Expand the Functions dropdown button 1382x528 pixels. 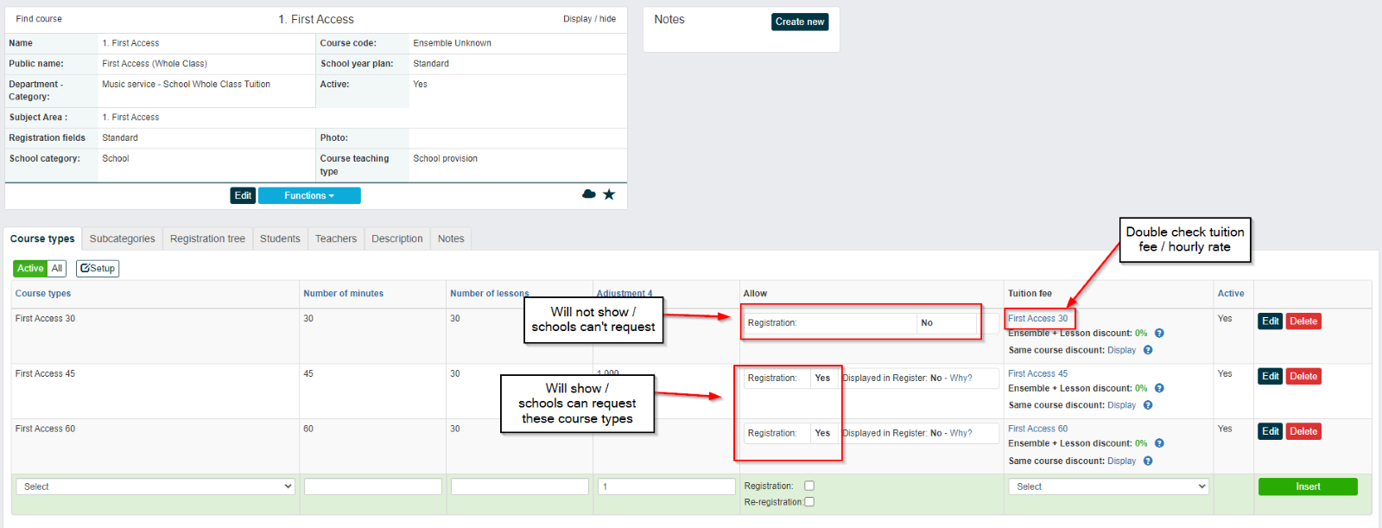(309, 195)
